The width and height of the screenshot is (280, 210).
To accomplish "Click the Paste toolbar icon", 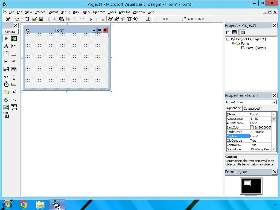I will click(x=62, y=19).
